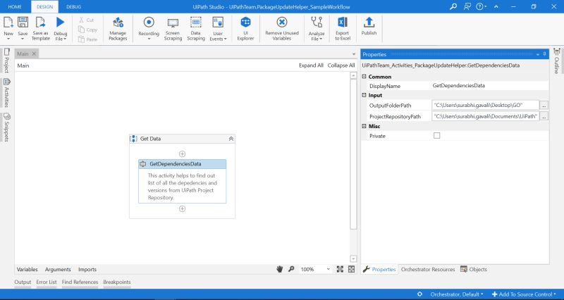This screenshot has height=300, width=564.
Task: Click the Copy command
Action: click(87, 30)
